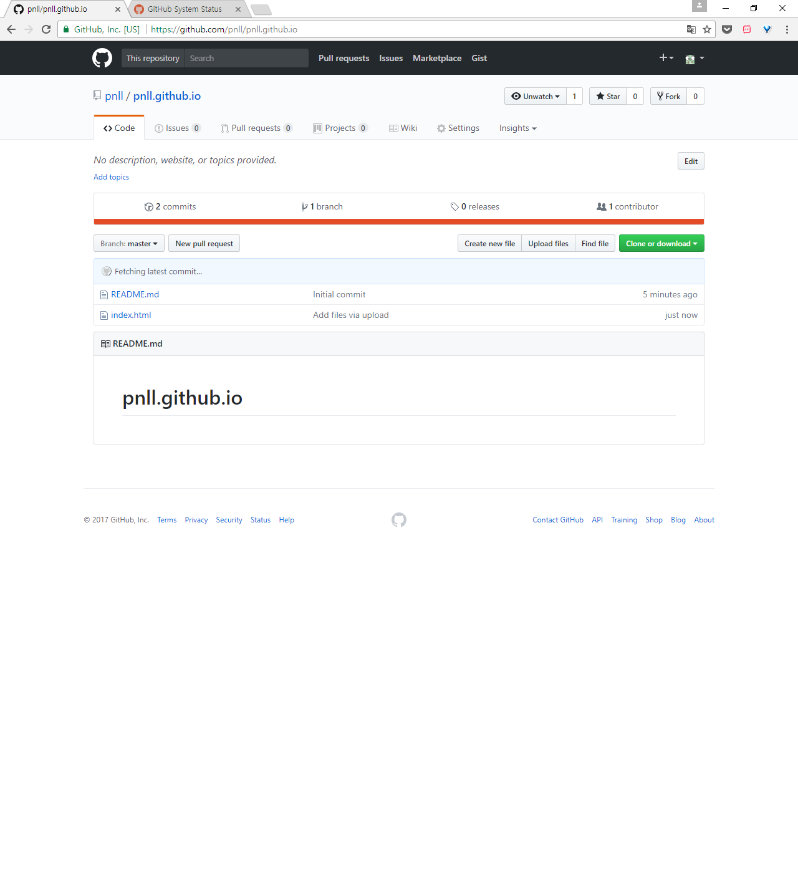Click the browser address bar URL

click(224, 29)
